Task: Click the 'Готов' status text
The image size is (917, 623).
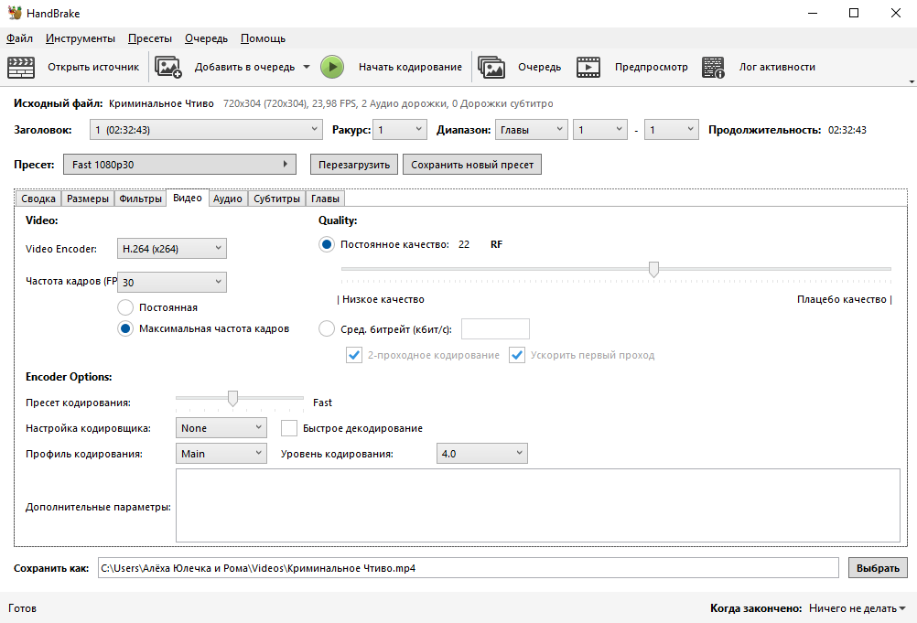Action: pyautogui.click(x=22, y=608)
